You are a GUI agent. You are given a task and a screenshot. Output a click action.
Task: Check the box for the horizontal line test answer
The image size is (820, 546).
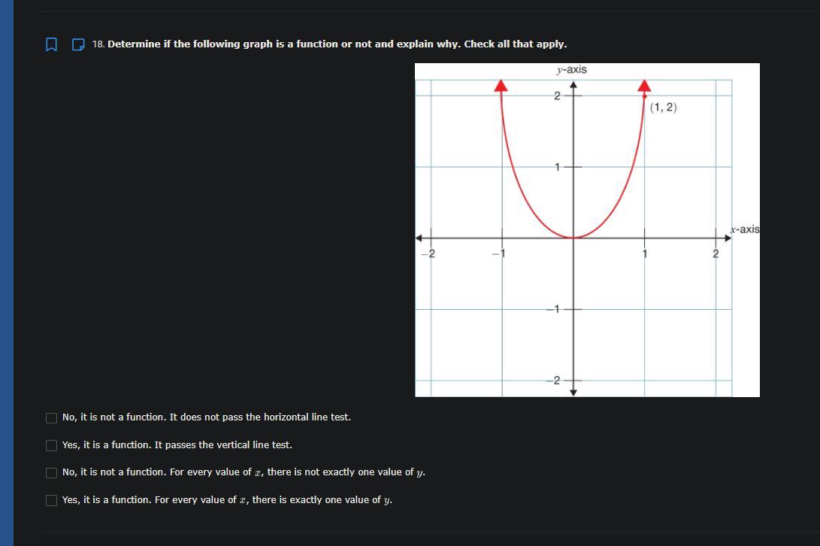pos(51,417)
